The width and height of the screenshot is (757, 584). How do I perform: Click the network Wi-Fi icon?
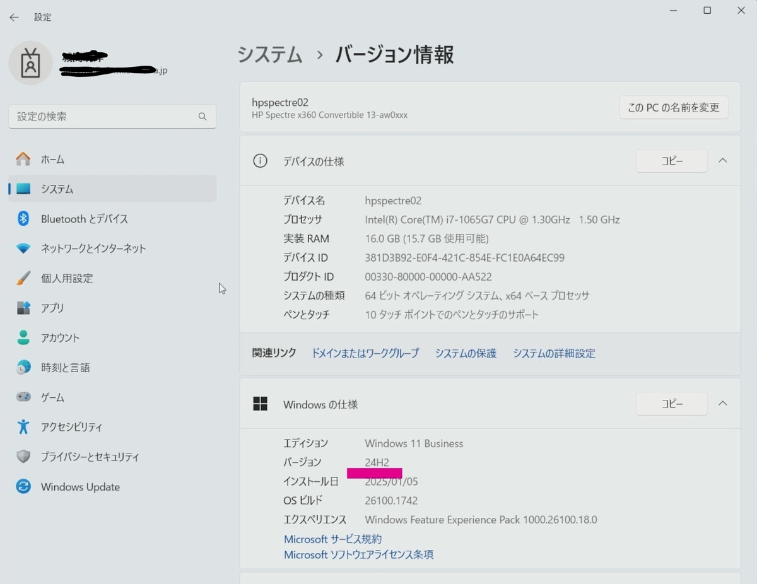pyautogui.click(x=23, y=248)
